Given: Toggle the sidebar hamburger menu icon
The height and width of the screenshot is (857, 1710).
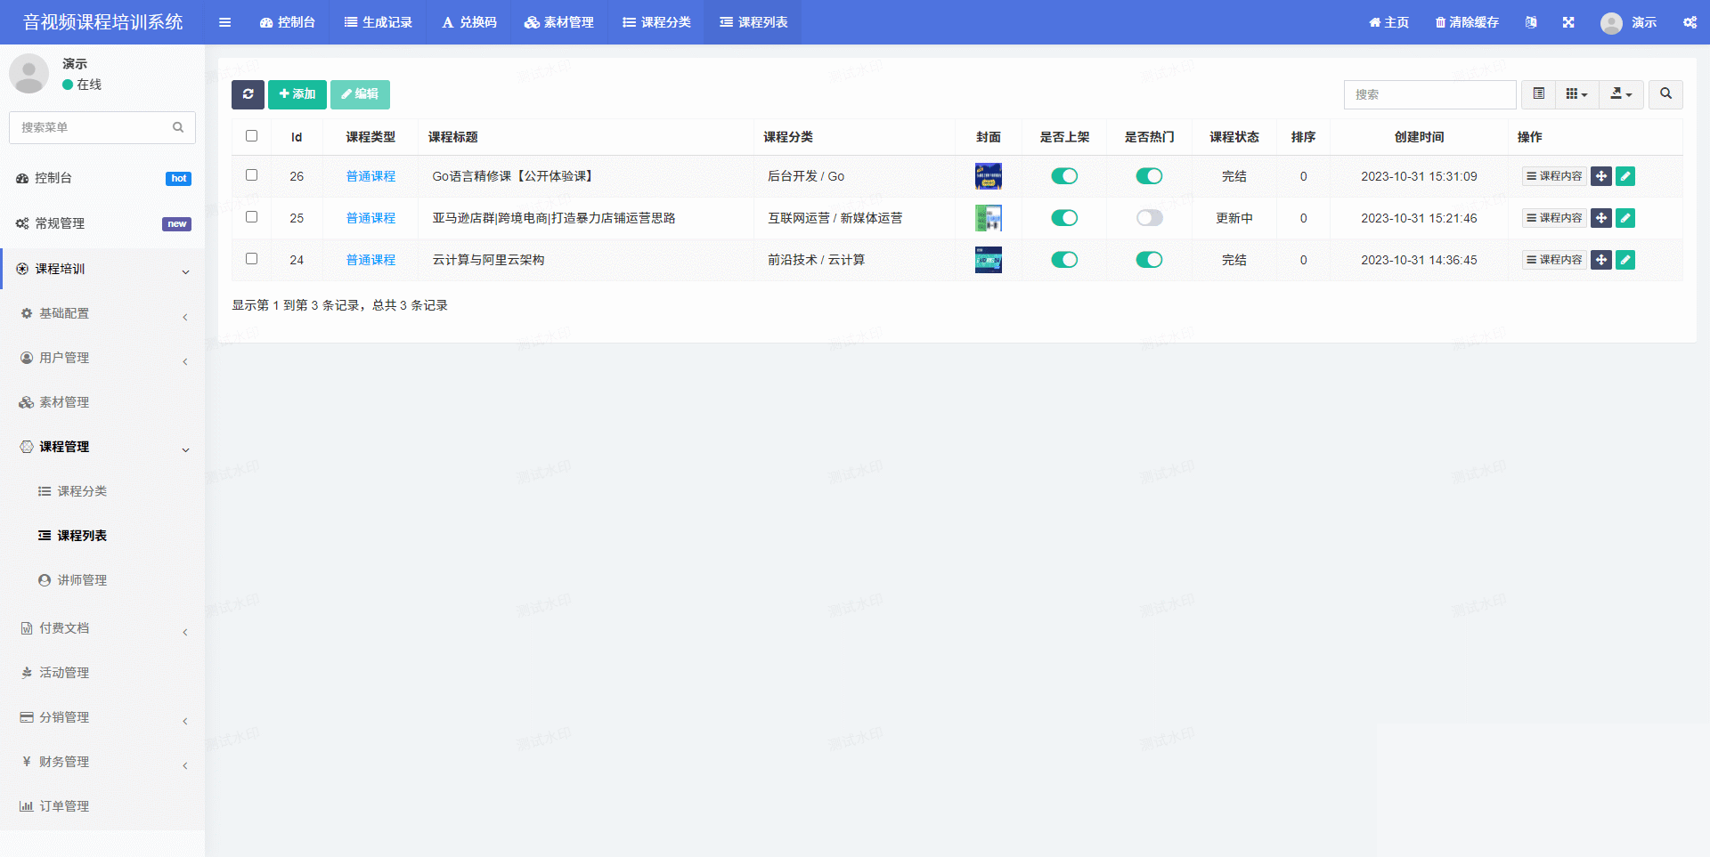Looking at the screenshot, I should click(224, 22).
